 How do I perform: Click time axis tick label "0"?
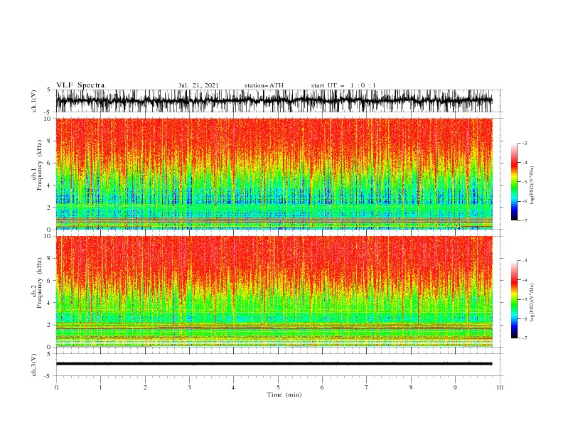coord(56,387)
